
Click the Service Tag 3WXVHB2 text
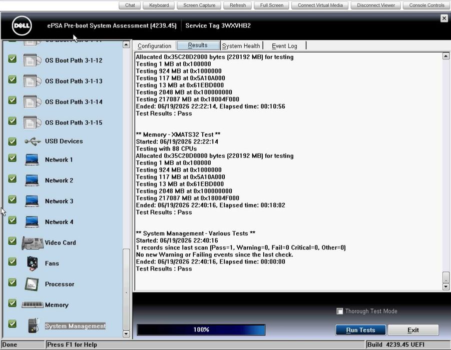pyautogui.click(x=218, y=25)
